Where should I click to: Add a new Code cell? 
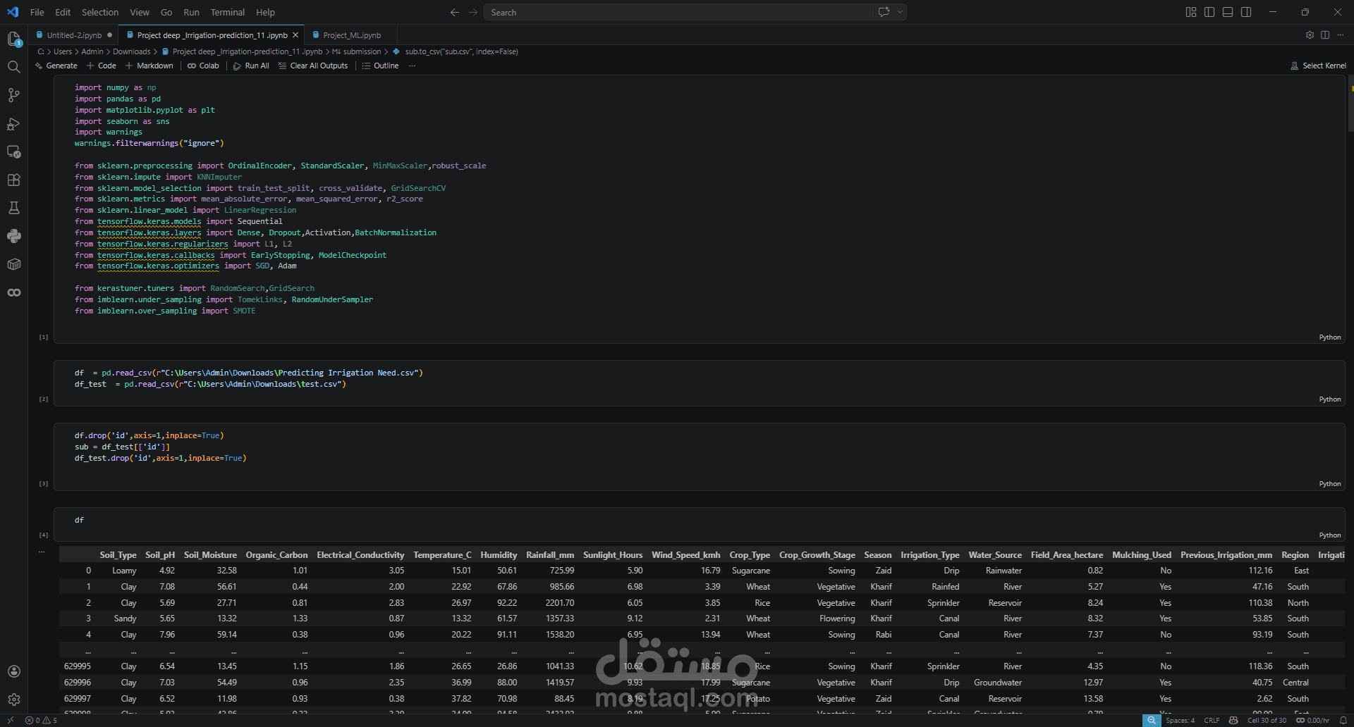coord(102,66)
